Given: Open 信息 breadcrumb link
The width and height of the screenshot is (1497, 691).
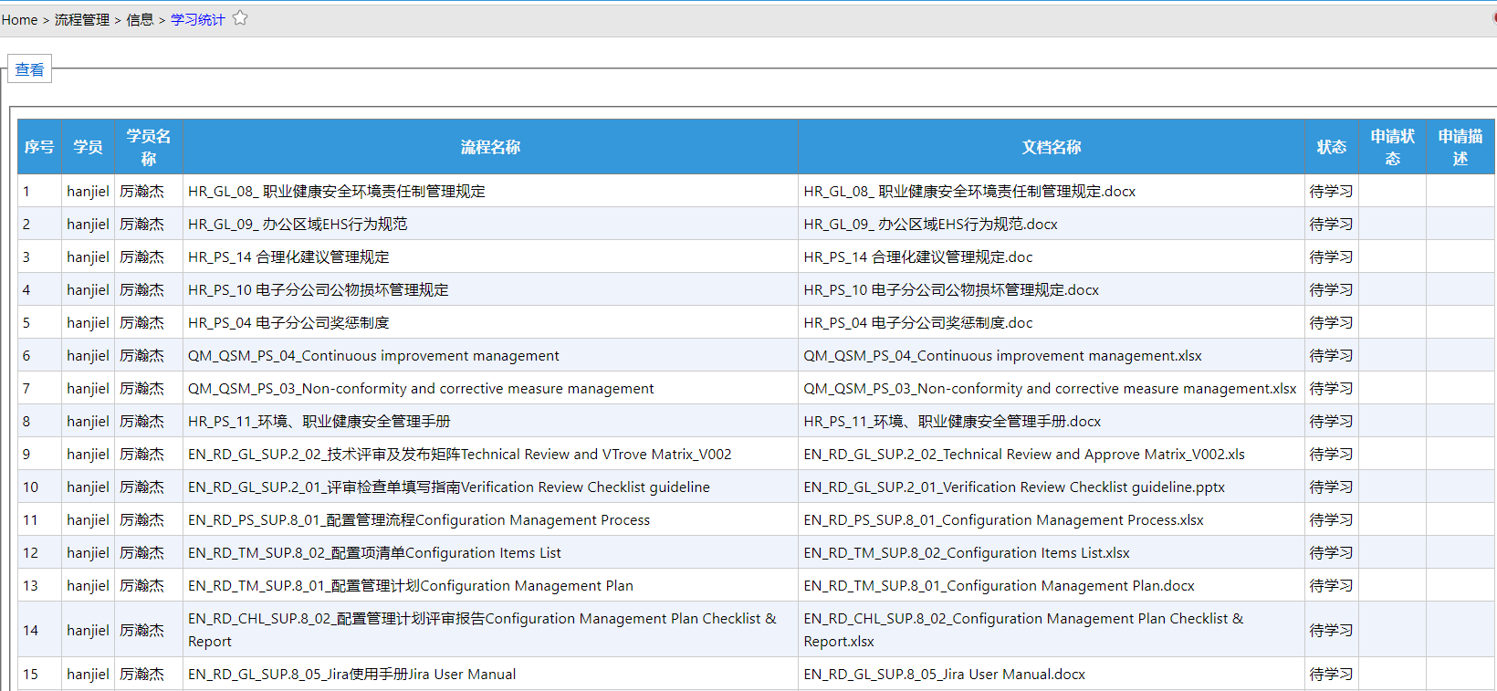Looking at the screenshot, I should tap(140, 19).
